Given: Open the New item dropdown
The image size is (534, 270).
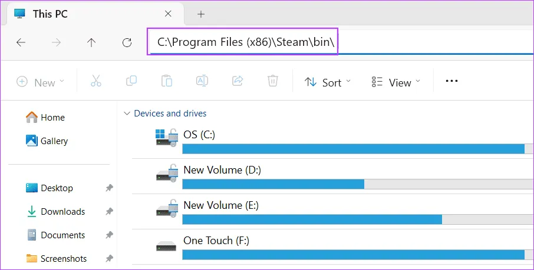Looking at the screenshot, I should [x=40, y=82].
